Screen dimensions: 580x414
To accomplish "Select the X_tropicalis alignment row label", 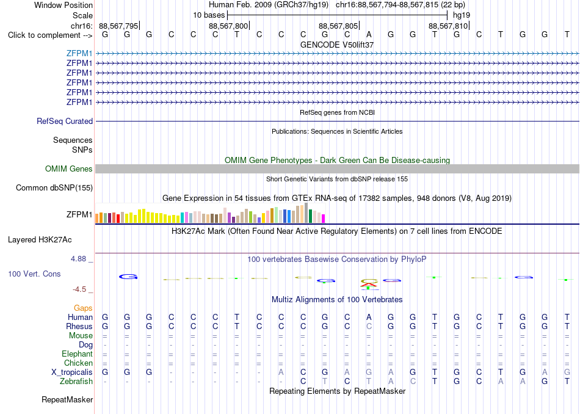I will 72,372.
